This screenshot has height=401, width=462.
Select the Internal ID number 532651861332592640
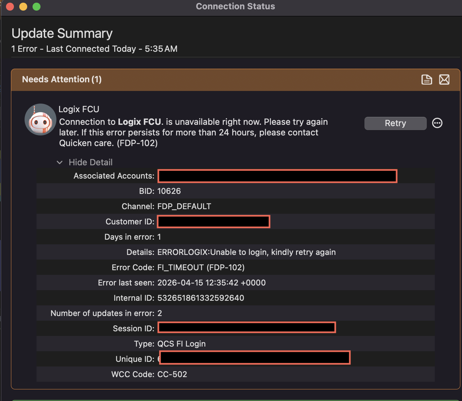point(200,298)
